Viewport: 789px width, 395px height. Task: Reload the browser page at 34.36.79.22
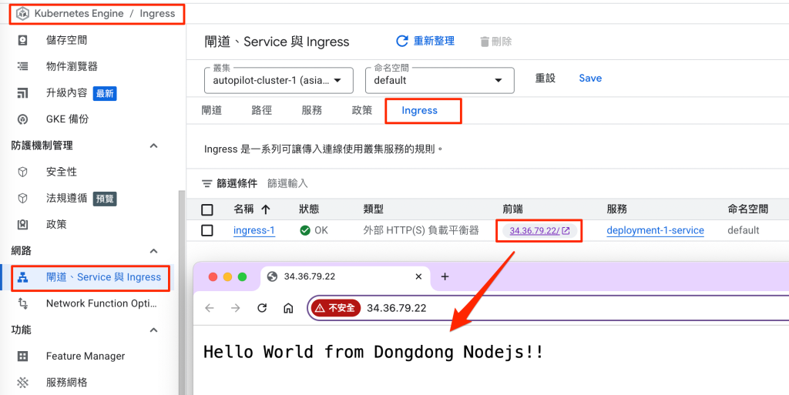(x=262, y=308)
